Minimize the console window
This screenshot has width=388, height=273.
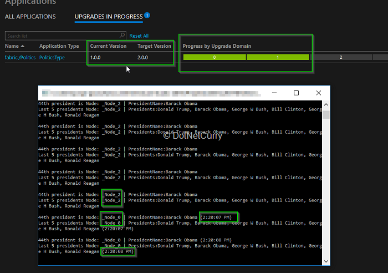click(274, 93)
